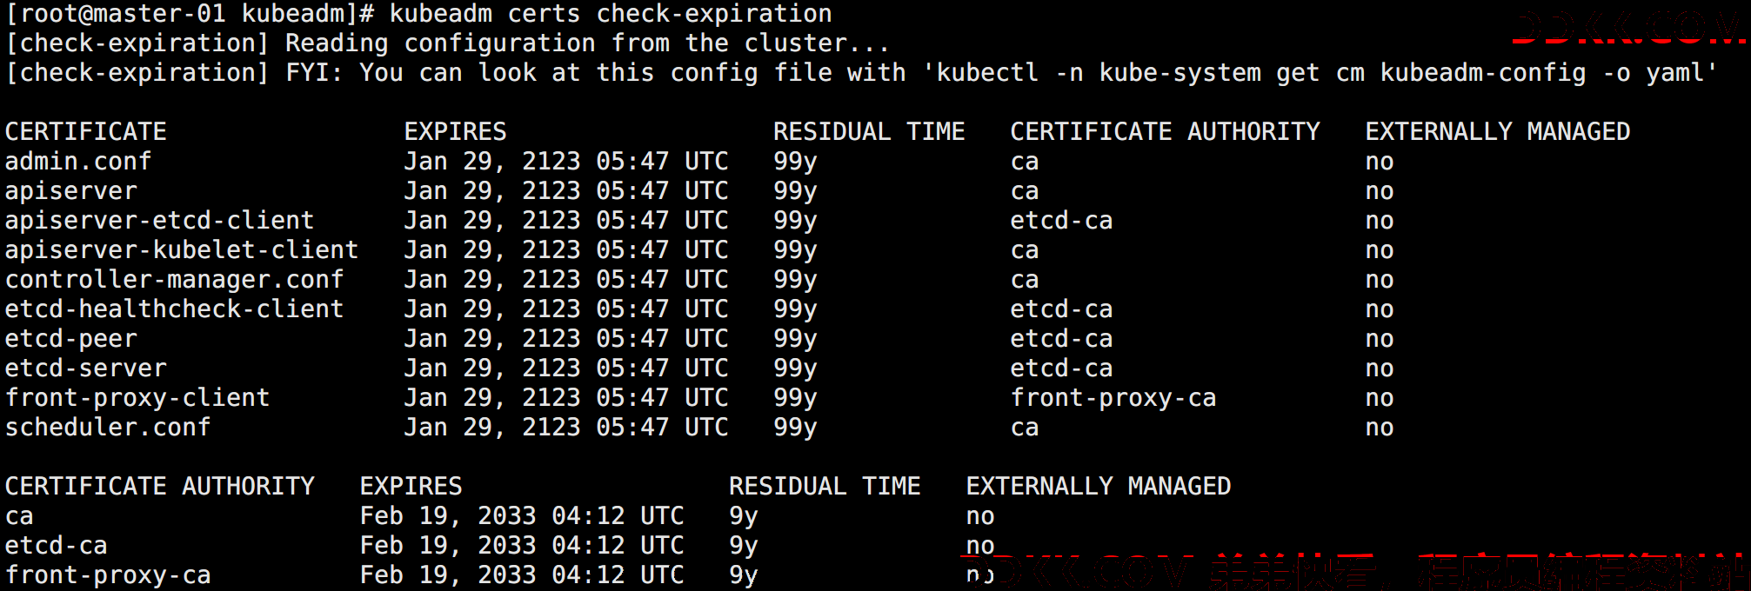Click 'no' externally managed for the ca authority
Screen dimensions: 1751x591
pyautogui.click(x=980, y=517)
